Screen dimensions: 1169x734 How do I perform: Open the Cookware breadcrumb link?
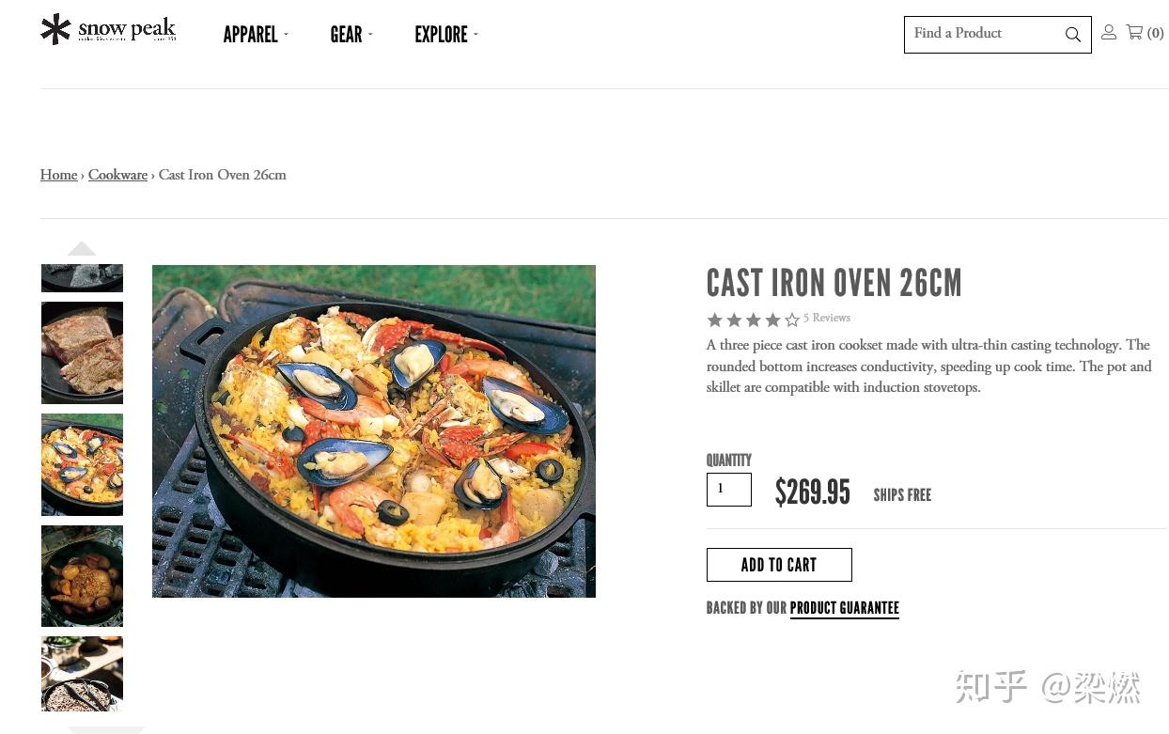pyautogui.click(x=117, y=175)
